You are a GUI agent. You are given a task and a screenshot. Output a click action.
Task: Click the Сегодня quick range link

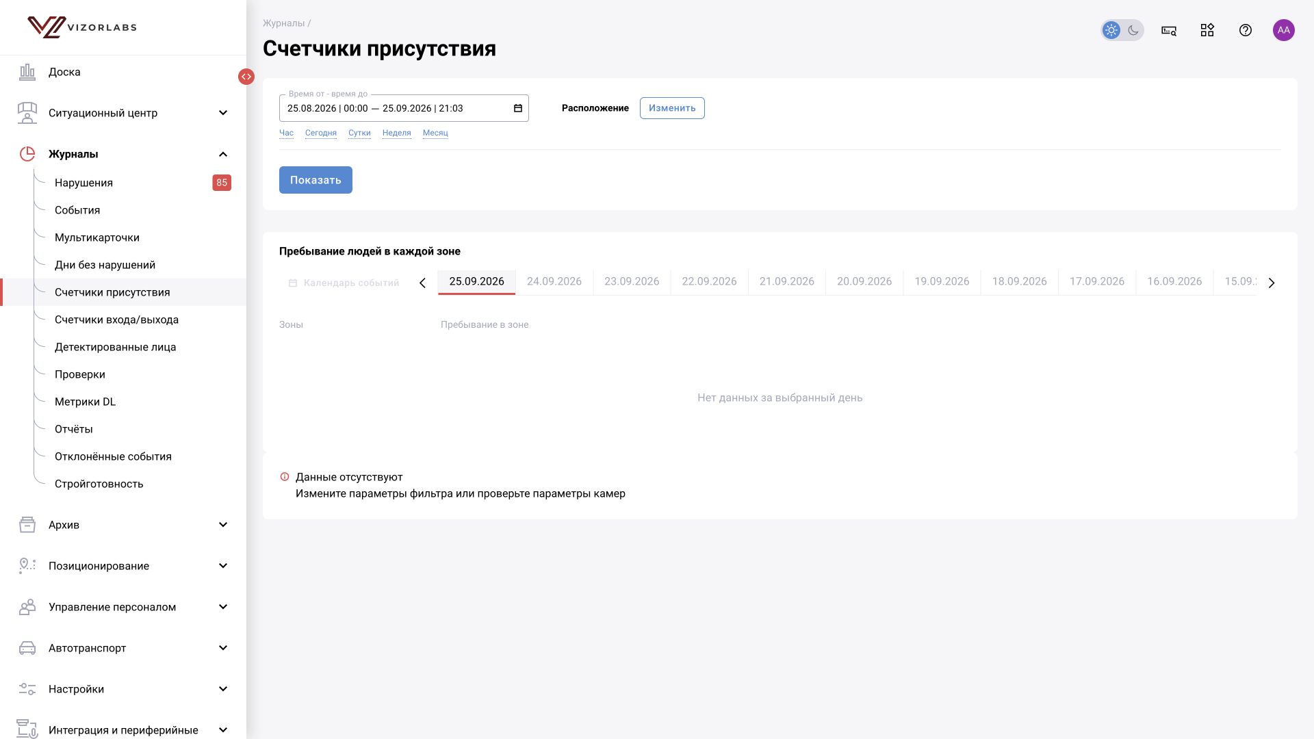point(321,133)
